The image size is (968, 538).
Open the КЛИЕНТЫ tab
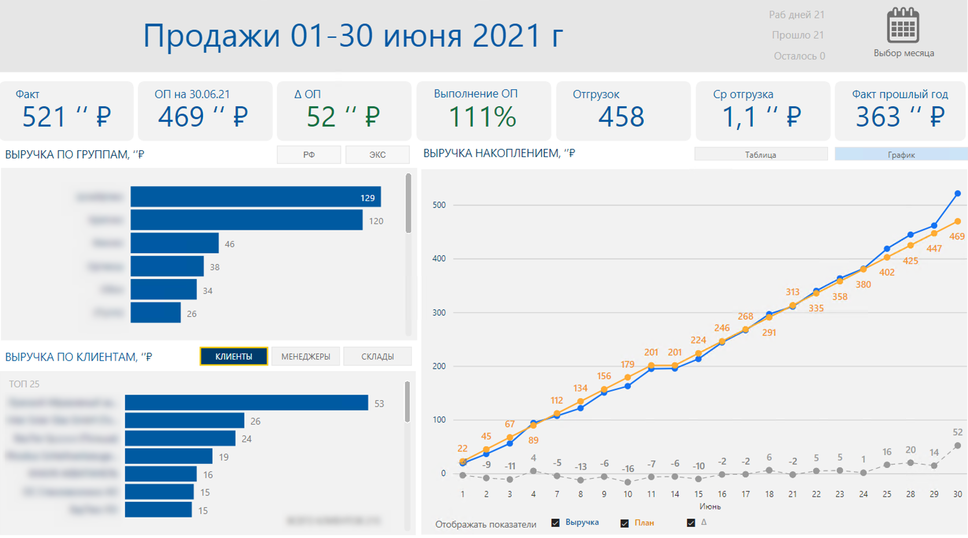tap(234, 357)
